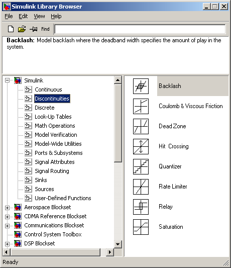The width and height of the screenshot is (231, 268).
Task: Open the File menu
Action: tap(9, 16)
